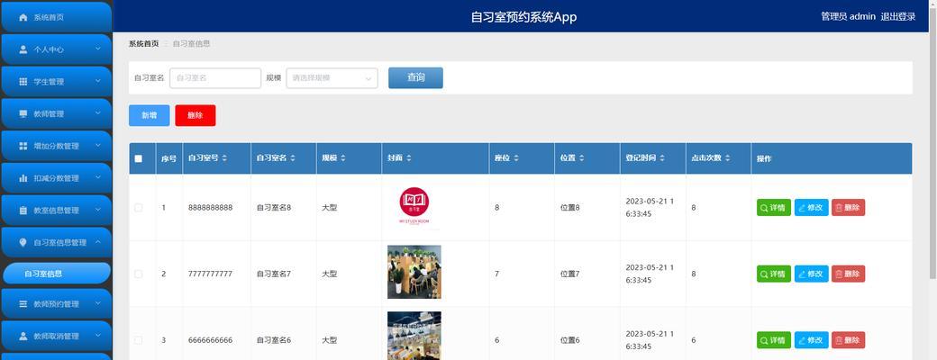Expand 增加分数管理 menu chevron
The image size is (937, 360).
point(98,146)
